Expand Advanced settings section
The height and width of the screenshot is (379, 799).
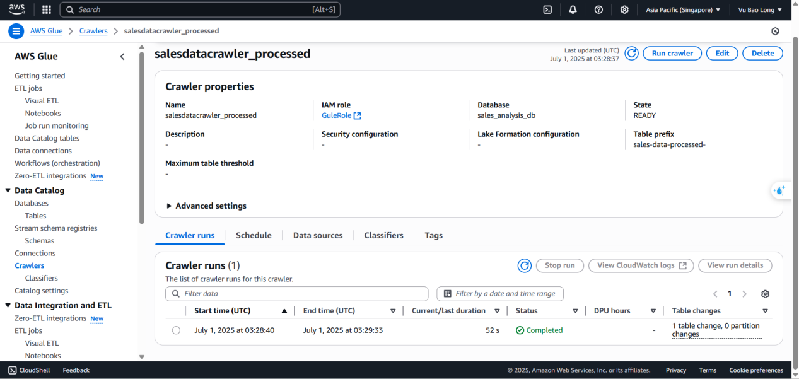pyautogui.click(x=206, y=206)
